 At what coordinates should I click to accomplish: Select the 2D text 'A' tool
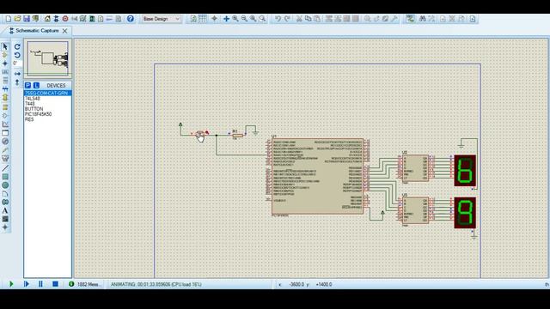click(5, 210)
